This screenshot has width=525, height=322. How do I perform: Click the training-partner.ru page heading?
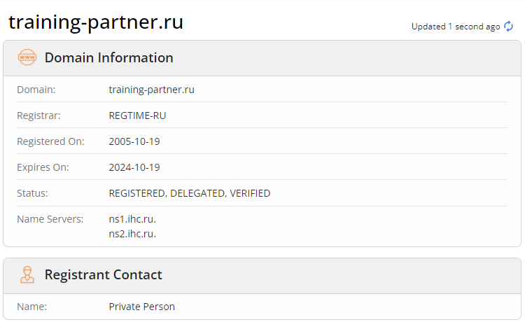click(96, 22)
